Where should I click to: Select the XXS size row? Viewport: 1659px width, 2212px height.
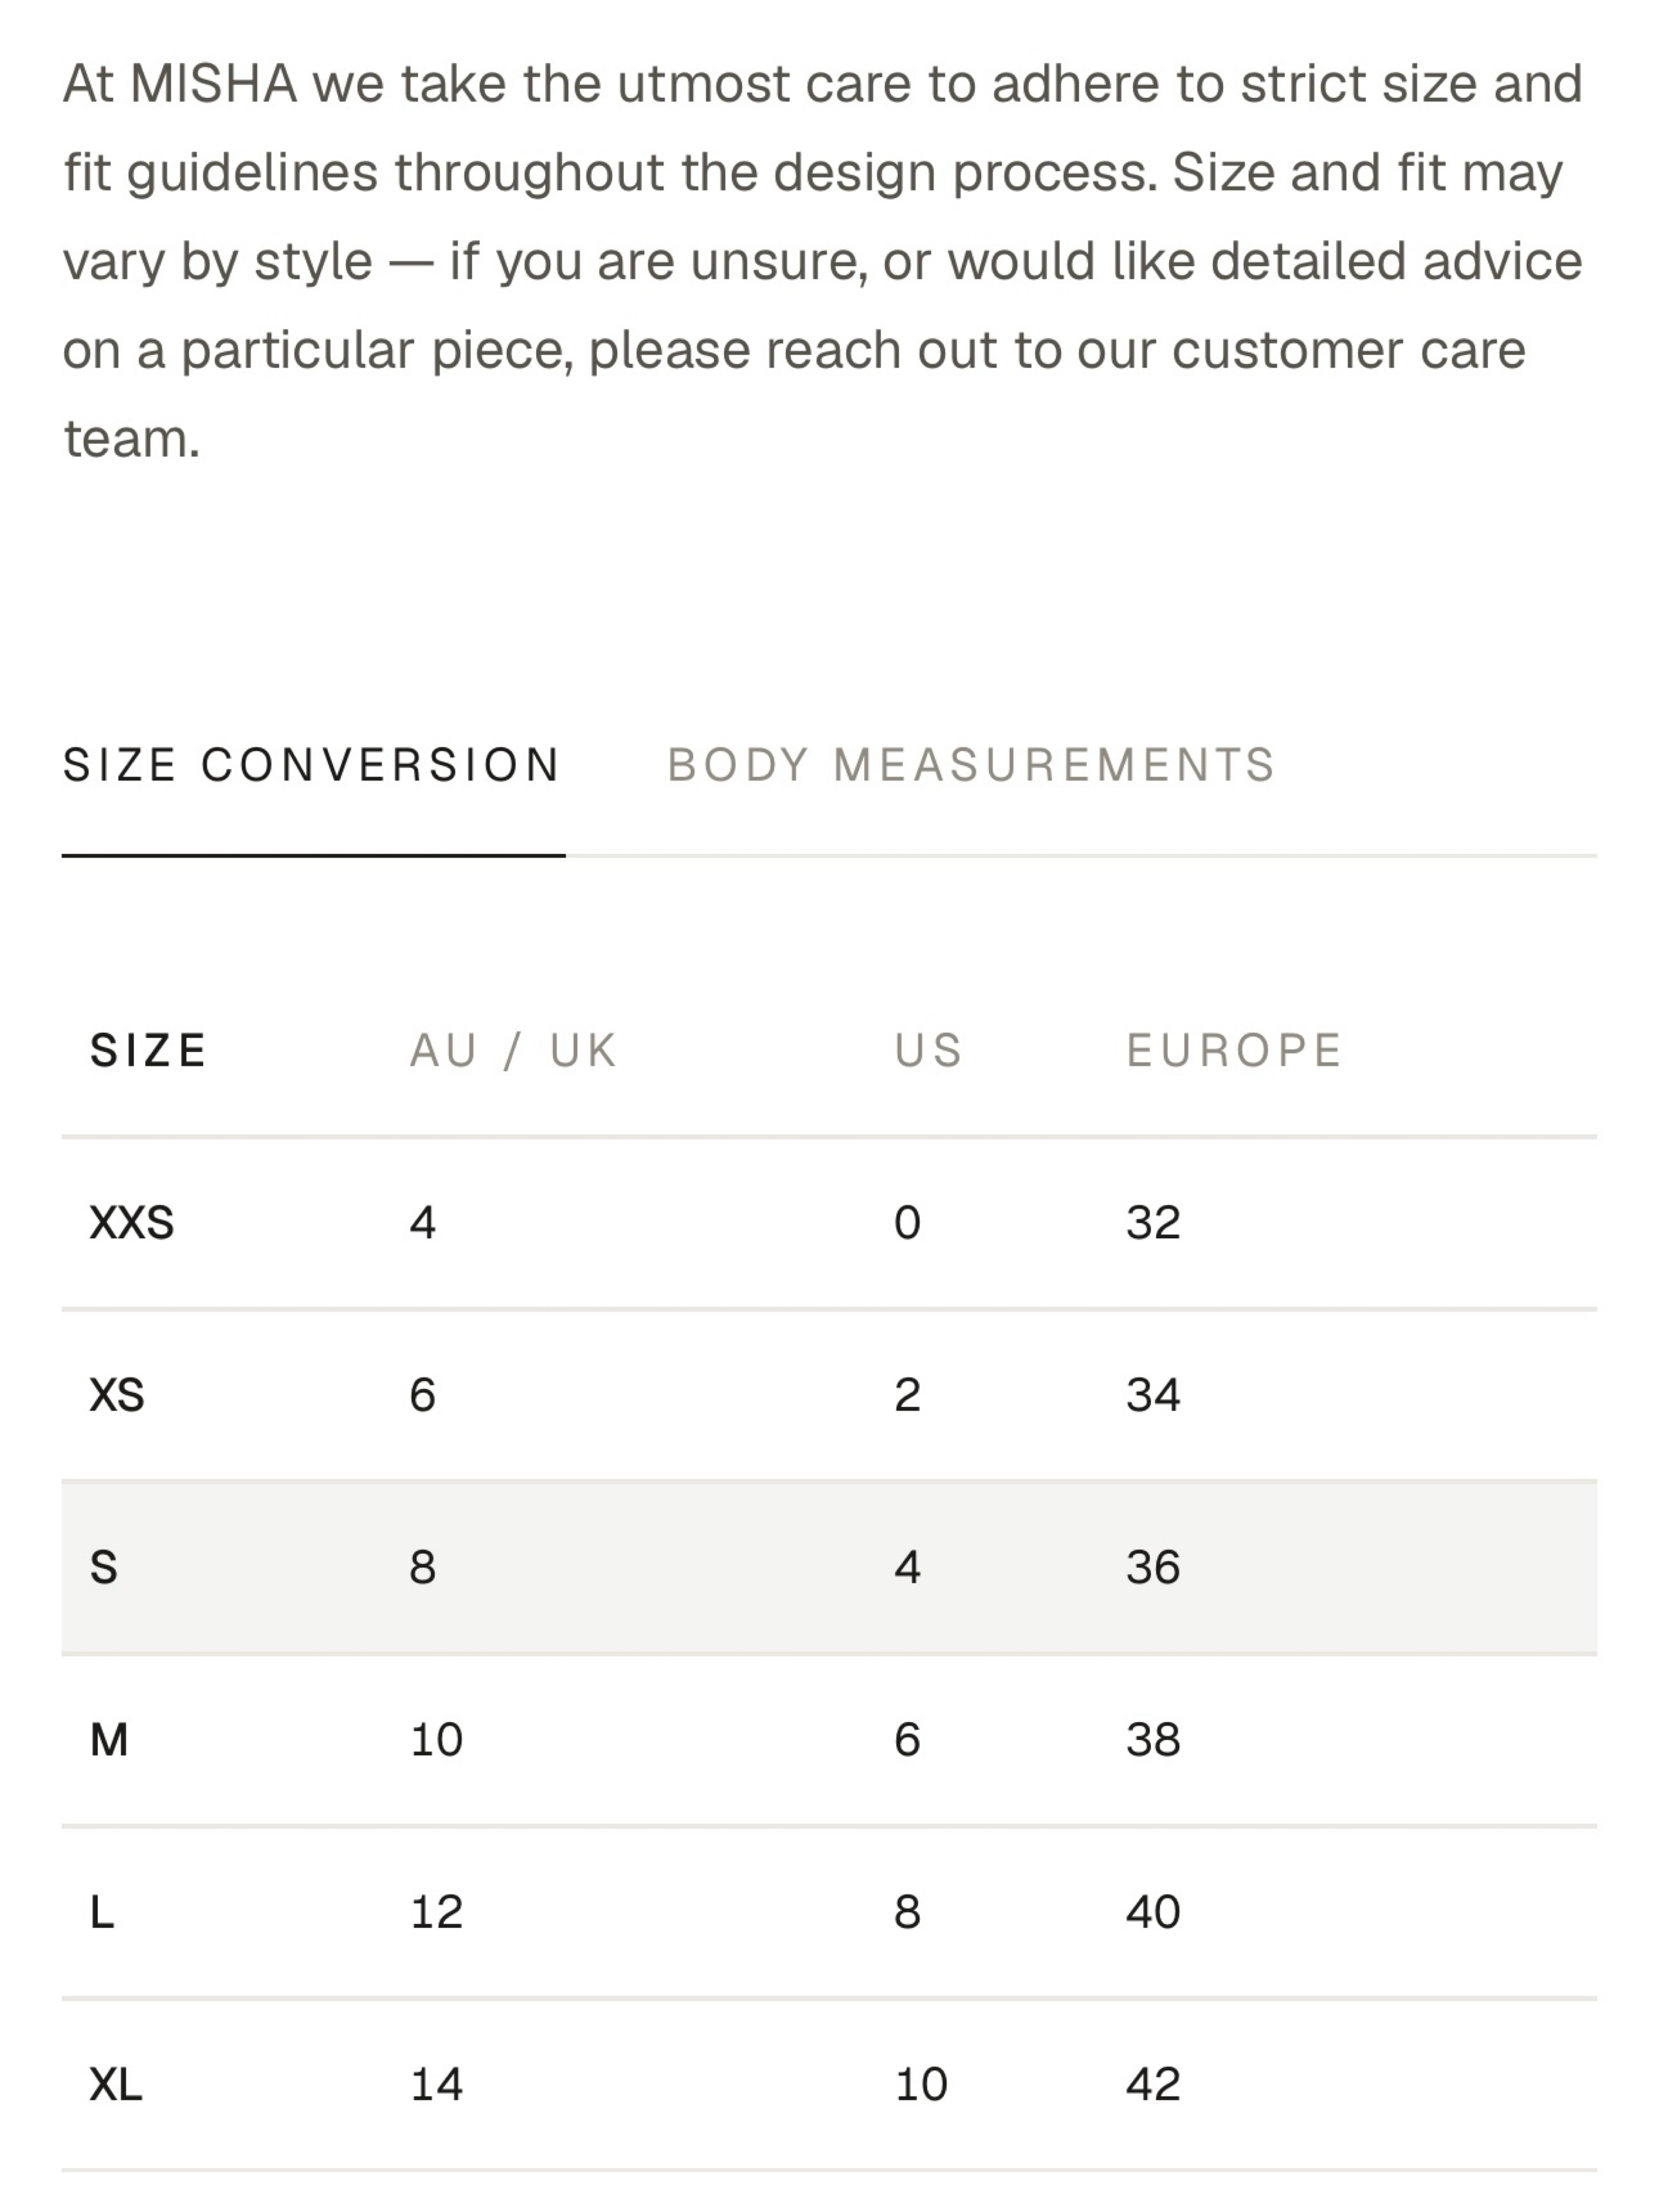pyautogui.click(x=829, y=1223)
